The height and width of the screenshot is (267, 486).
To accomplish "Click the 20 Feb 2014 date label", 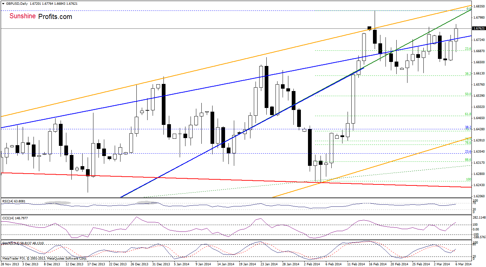I will [400, 264].
